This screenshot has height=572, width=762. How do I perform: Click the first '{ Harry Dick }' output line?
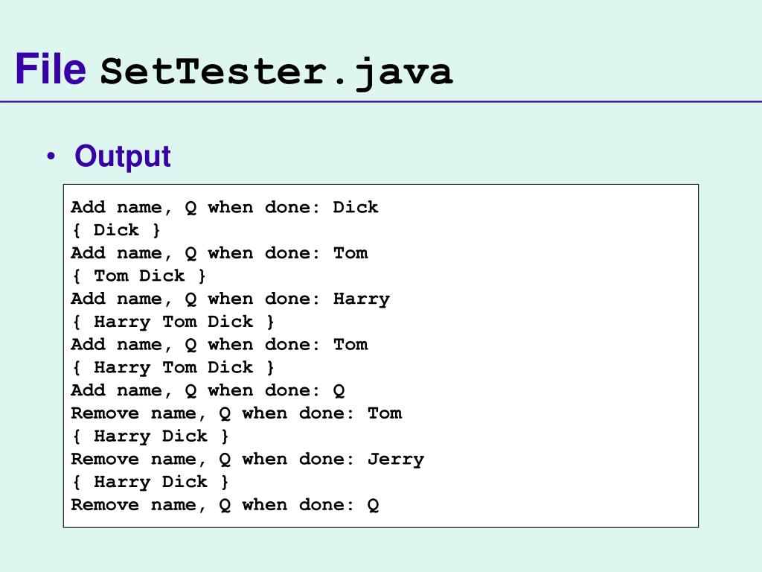coord(150,436)
